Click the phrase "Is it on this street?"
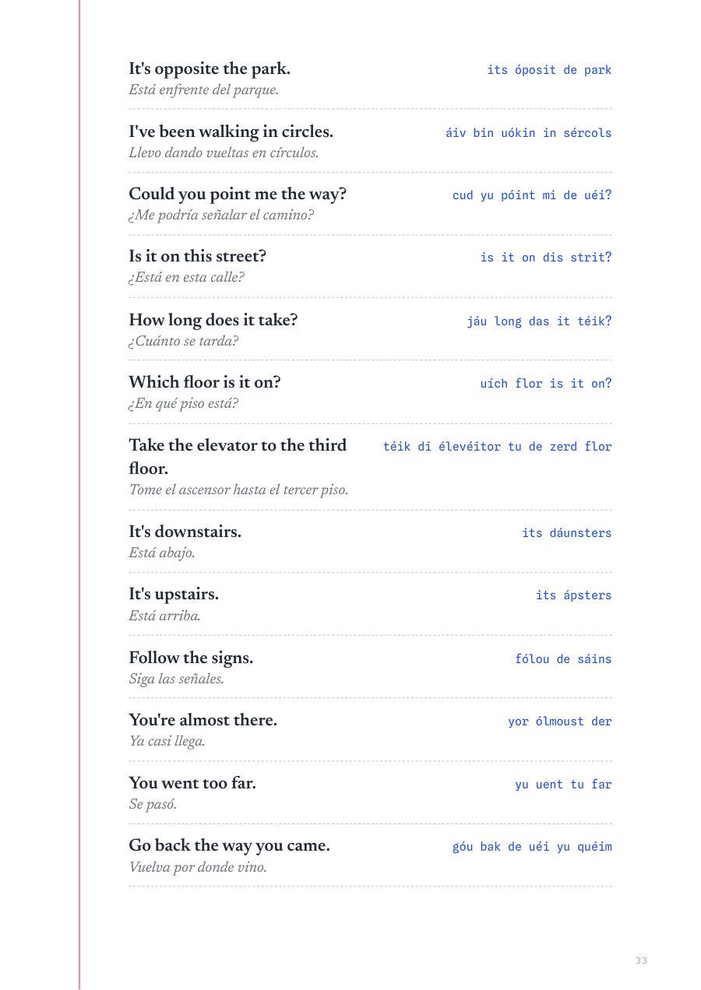 [198, 256]
